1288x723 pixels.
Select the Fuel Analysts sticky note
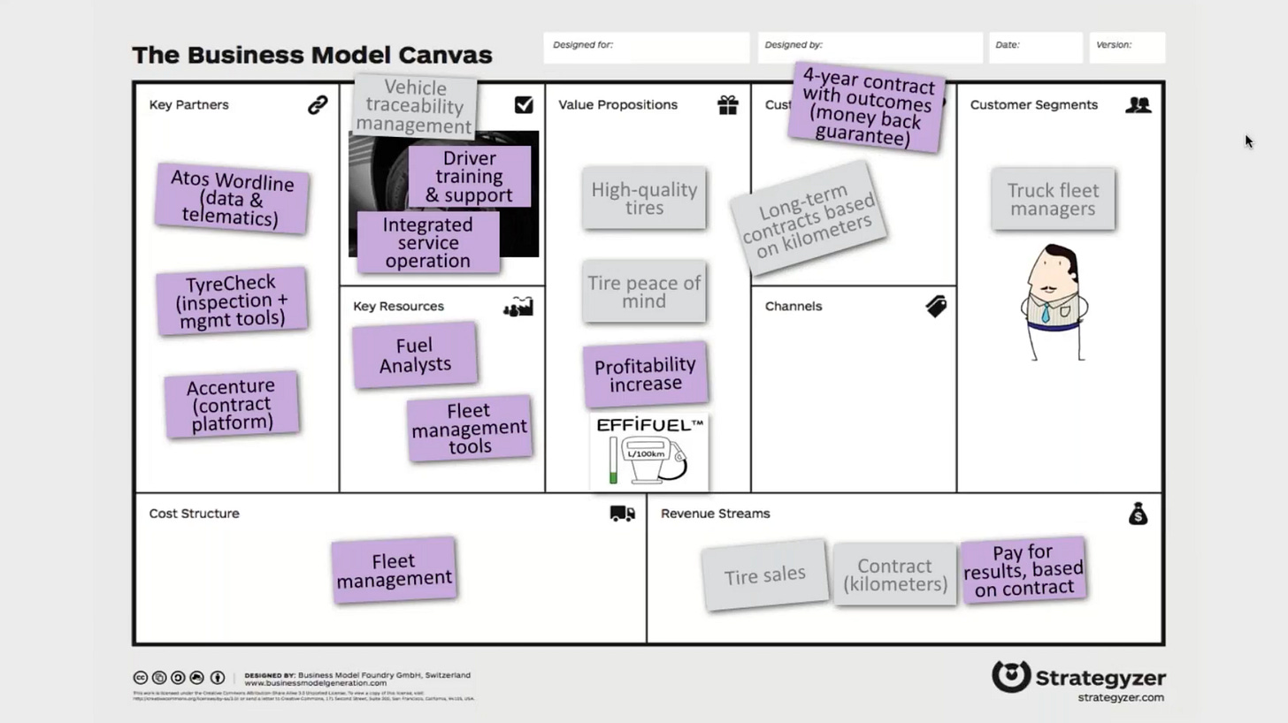[415, 355]
